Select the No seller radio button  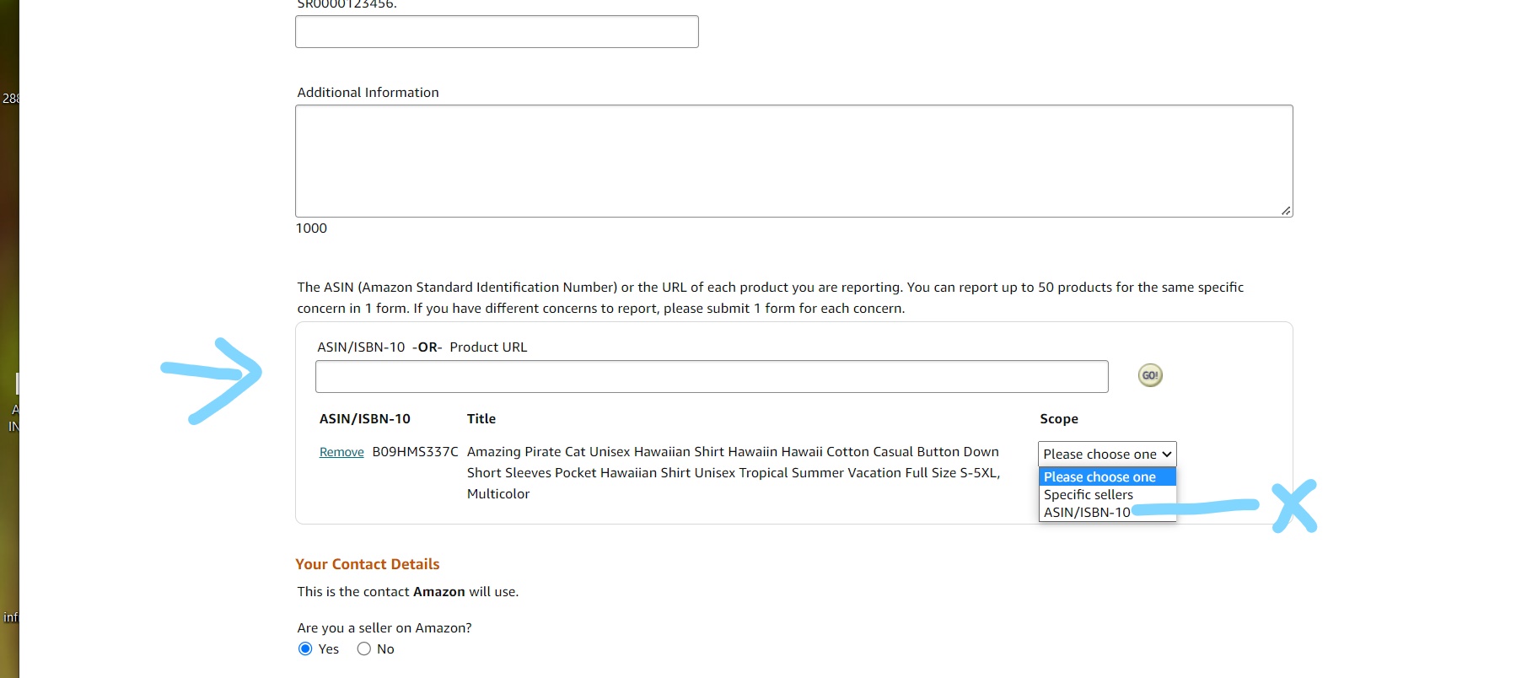[x=363, y=648]
